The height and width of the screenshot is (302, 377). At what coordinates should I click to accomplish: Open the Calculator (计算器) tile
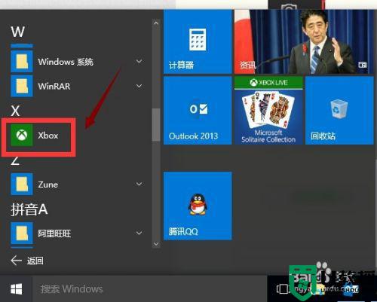point(198,41)
